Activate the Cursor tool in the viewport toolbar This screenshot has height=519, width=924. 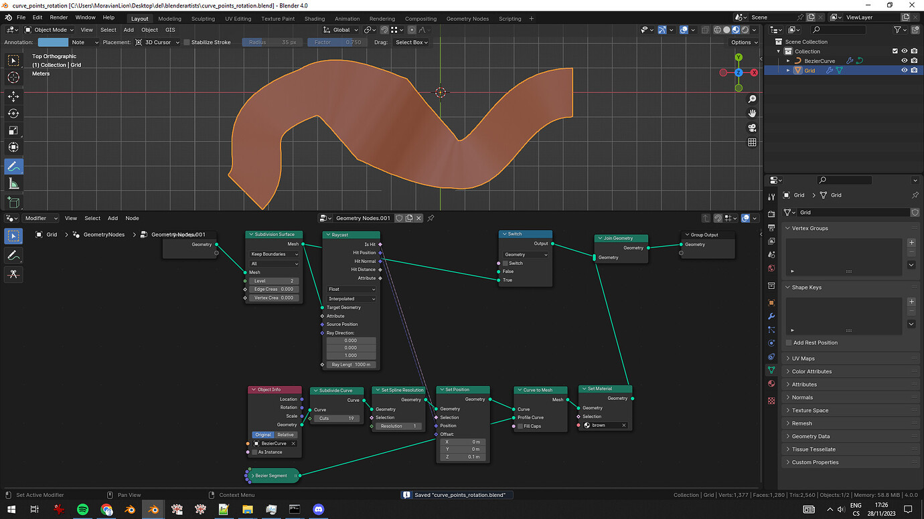[13, 77]
